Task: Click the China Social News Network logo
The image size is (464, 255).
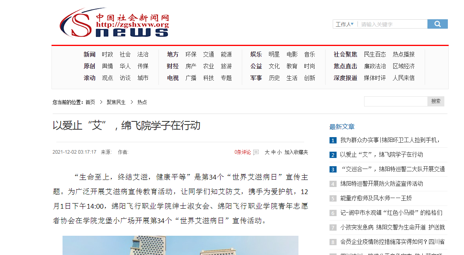Action: pyautogui.click(x=114, y=23)
